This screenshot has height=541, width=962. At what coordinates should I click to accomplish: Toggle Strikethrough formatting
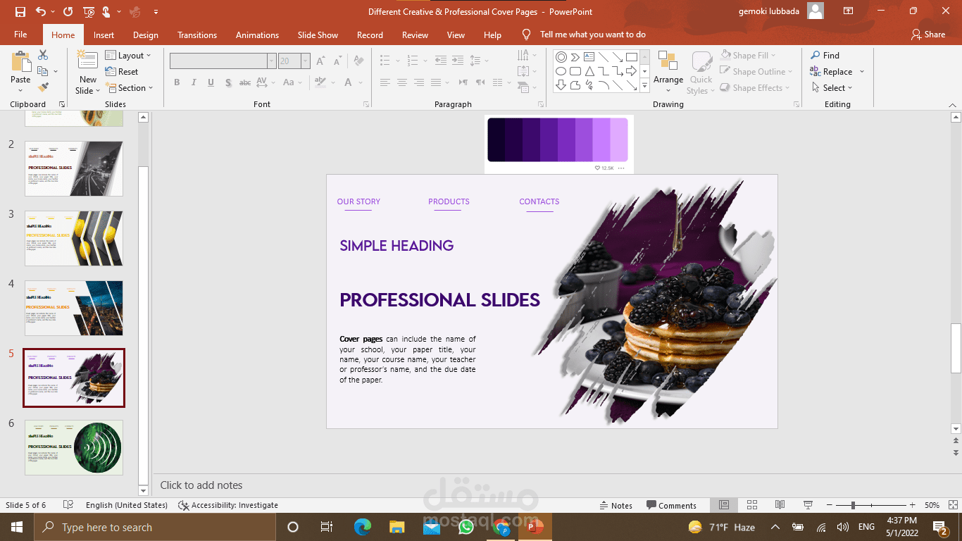(245, 82)
